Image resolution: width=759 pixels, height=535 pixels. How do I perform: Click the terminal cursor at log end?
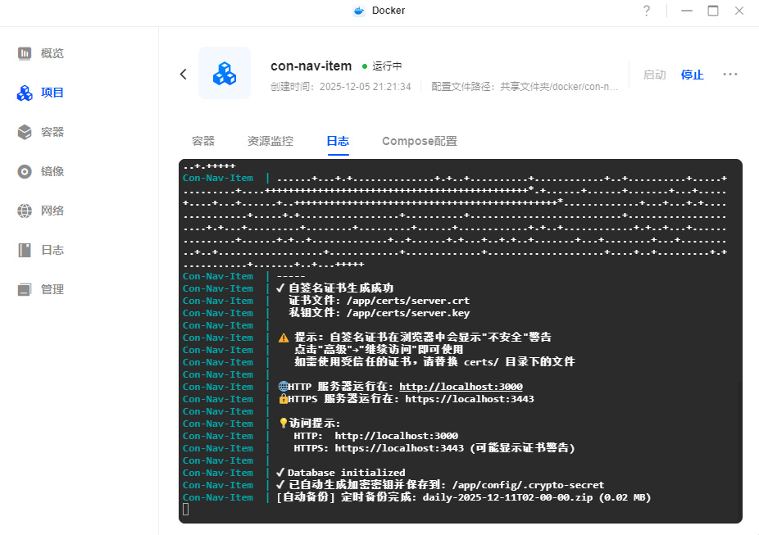point(186,510)
